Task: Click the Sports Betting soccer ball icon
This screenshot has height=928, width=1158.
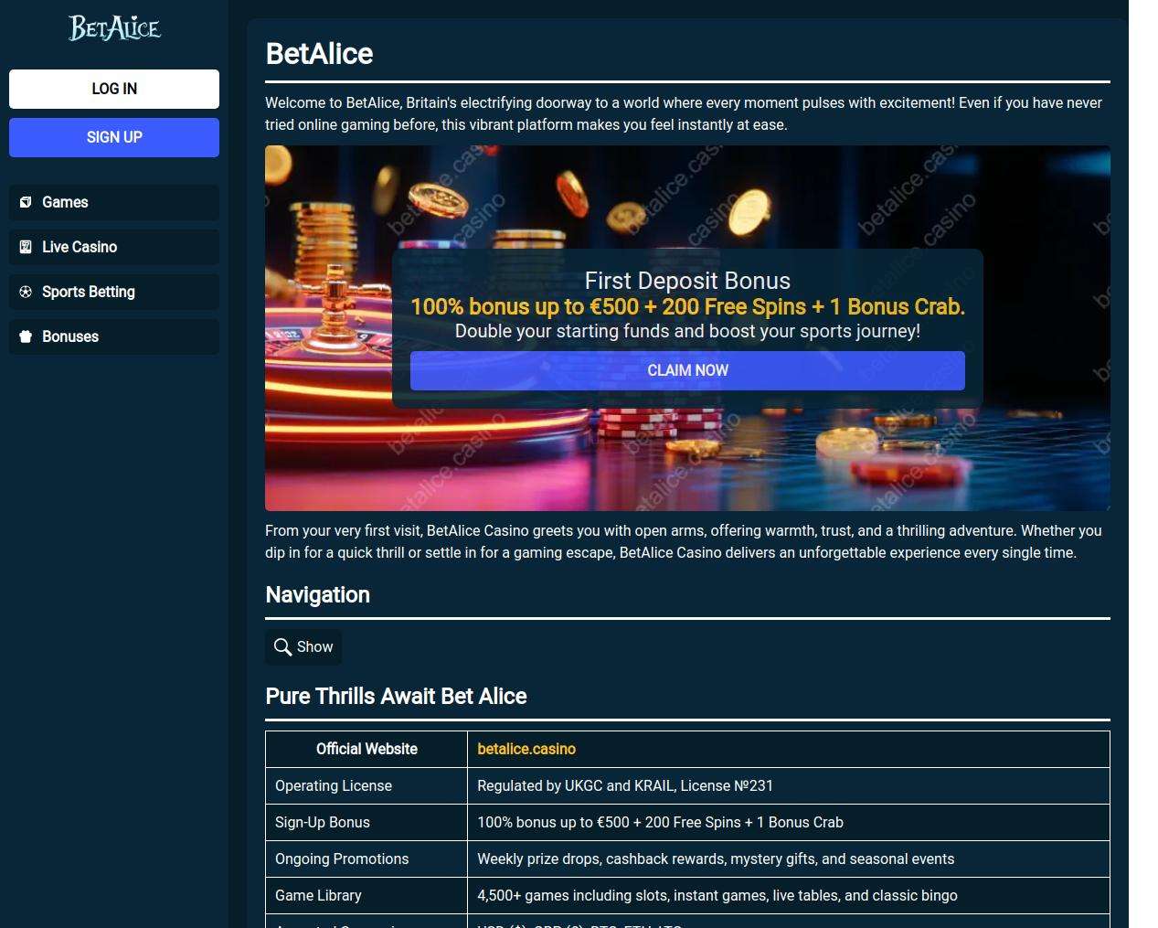Action: pyautogui.click(x=26, y=292)
